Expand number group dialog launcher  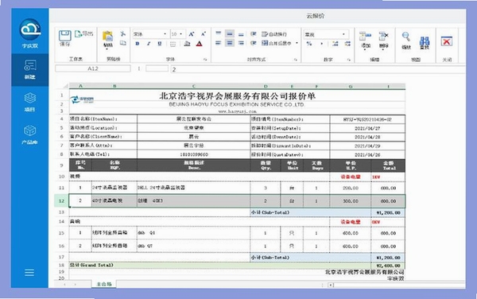[349, 60]
